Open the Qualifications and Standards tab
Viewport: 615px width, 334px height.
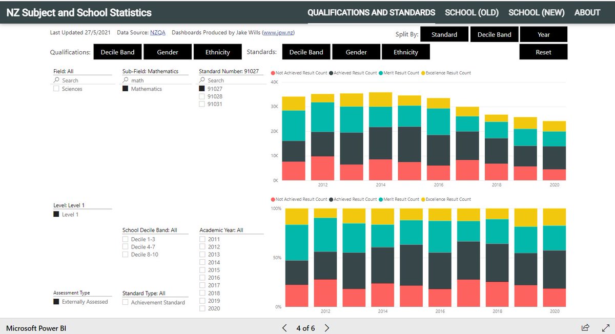(372, 12)
